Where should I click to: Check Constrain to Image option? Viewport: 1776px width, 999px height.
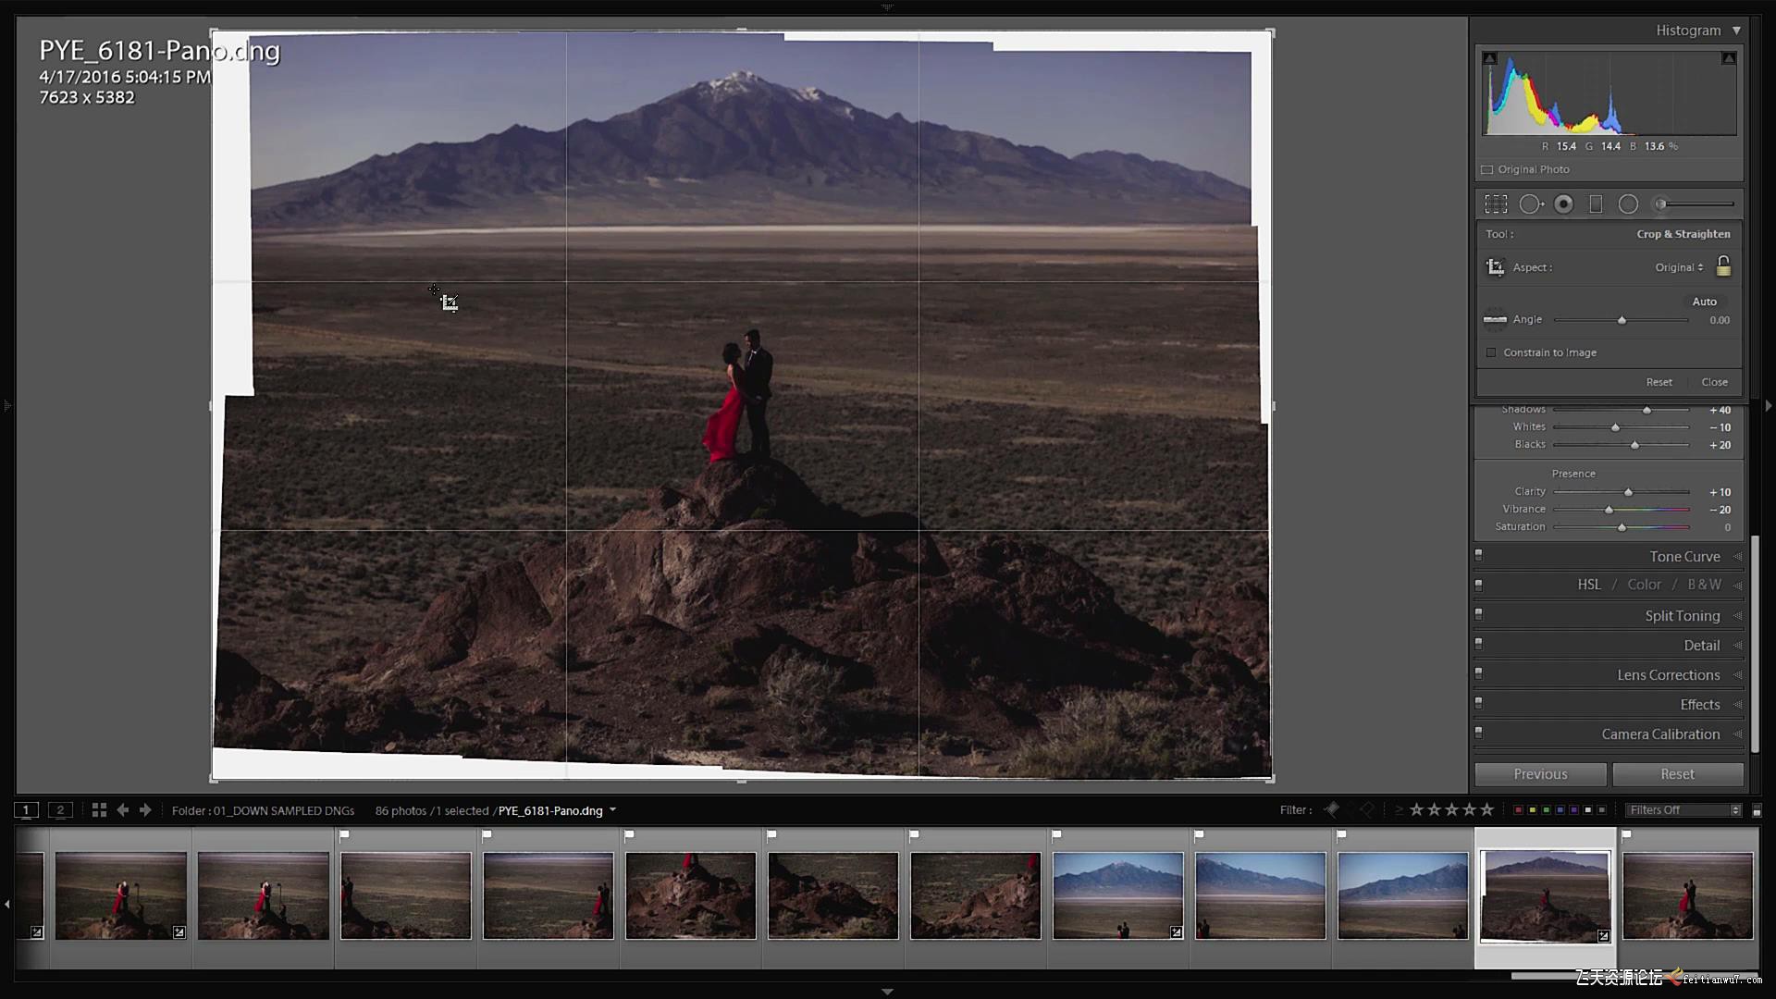(1491, 352)
